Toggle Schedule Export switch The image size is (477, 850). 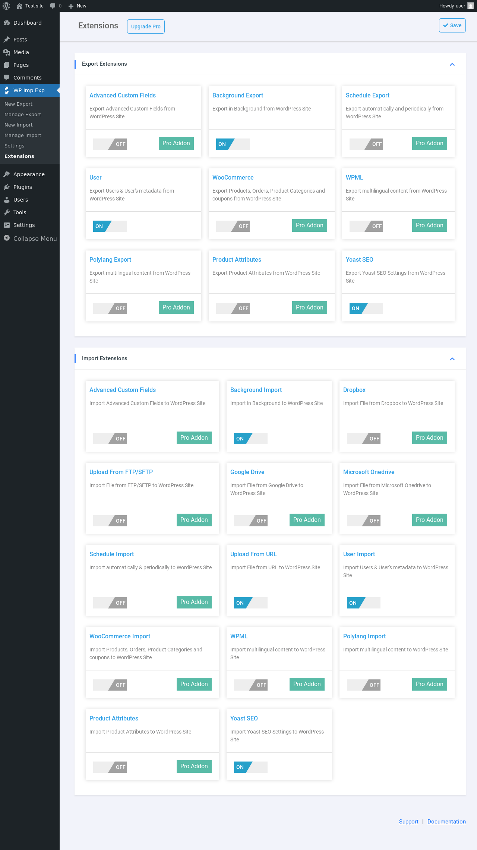click(366, 144)
